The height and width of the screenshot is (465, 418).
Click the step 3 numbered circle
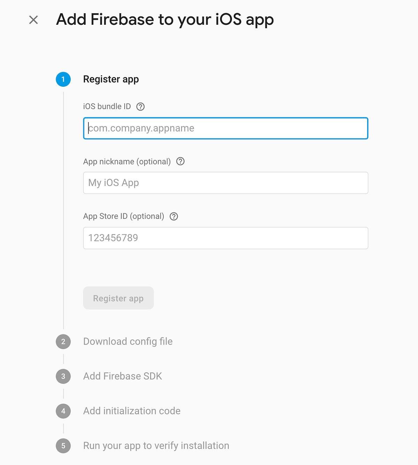pyautogui.click(x=63, y=376)
